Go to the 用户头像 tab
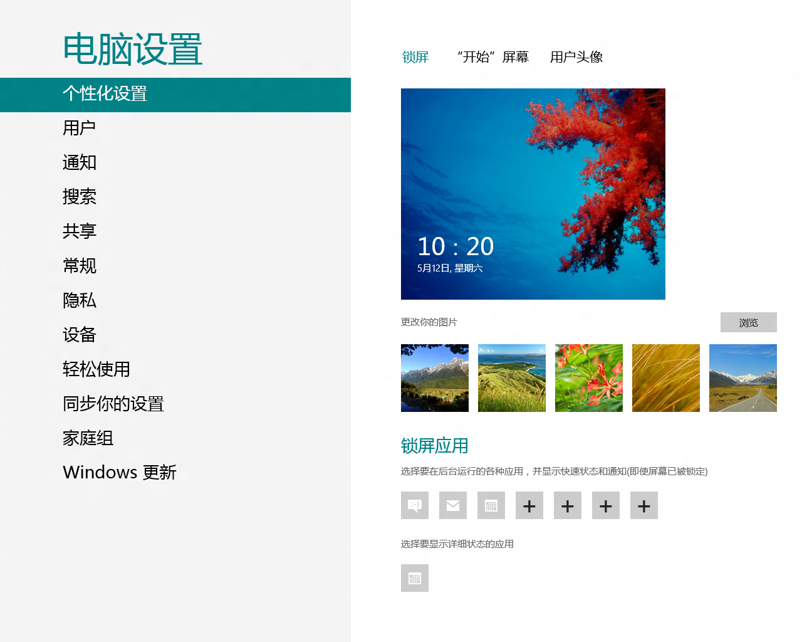Screen dimensions: 802x642 pos(576,57)
